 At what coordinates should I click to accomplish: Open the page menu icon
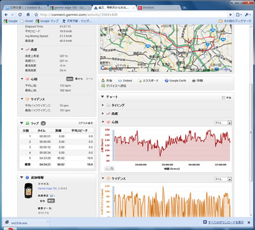coord(239,15)
